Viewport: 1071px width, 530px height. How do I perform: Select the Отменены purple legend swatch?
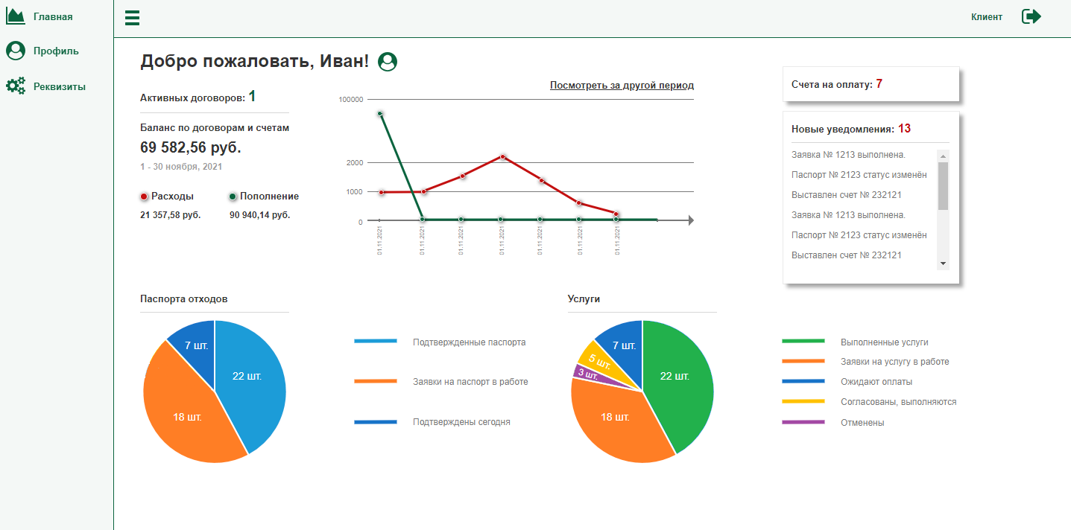pos(803,422)
